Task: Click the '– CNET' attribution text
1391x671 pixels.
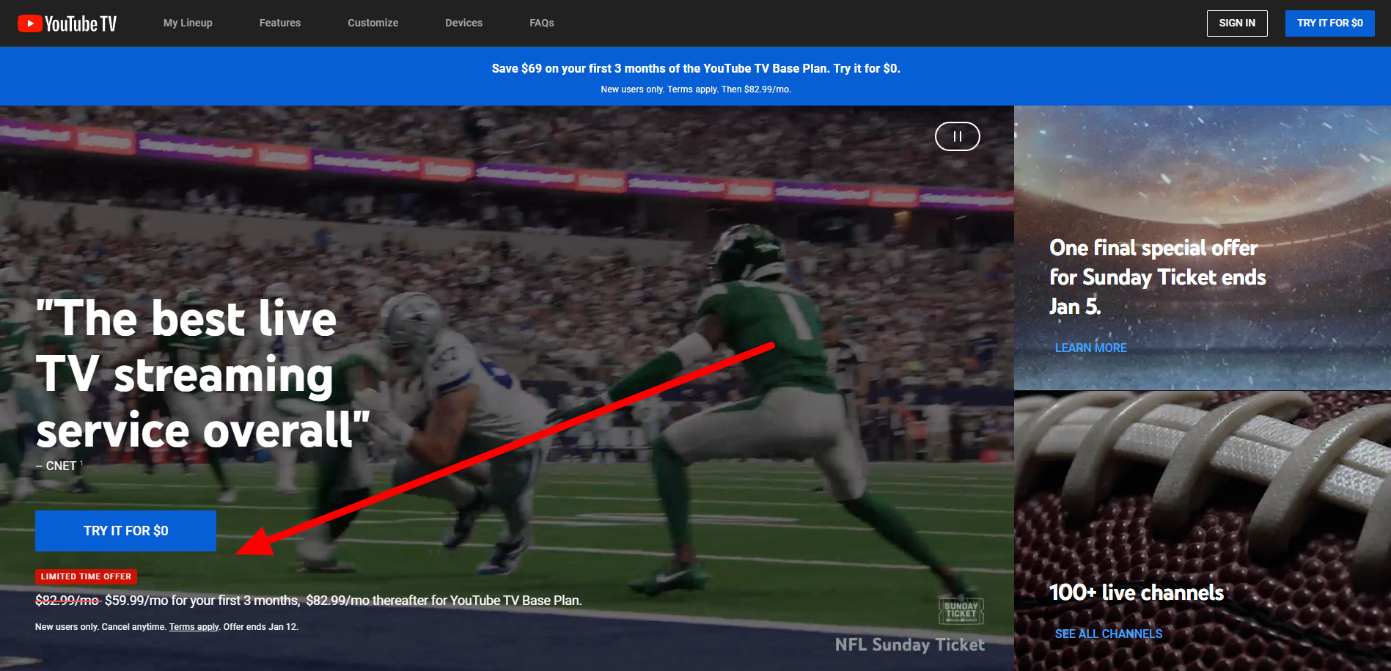Action: click(x=56, y=466)
